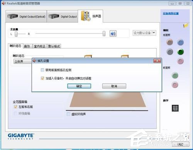Cancel the jack settings dialog with 取消
The width and height of the screenshot is (193, 150).
click(114, 86)
